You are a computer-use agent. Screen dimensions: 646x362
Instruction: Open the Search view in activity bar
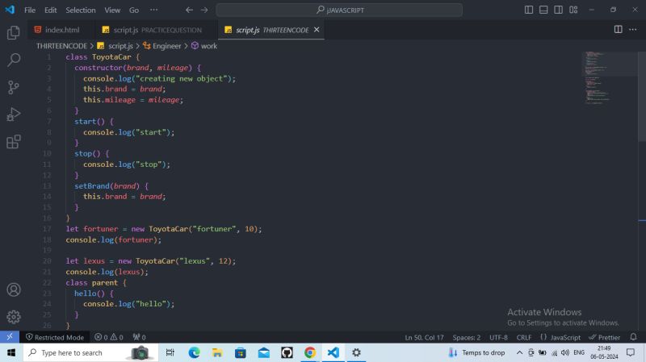point(13,60)
